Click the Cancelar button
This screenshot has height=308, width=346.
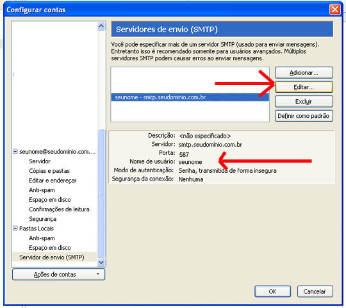pyautogui.click(x=315, y=291)
